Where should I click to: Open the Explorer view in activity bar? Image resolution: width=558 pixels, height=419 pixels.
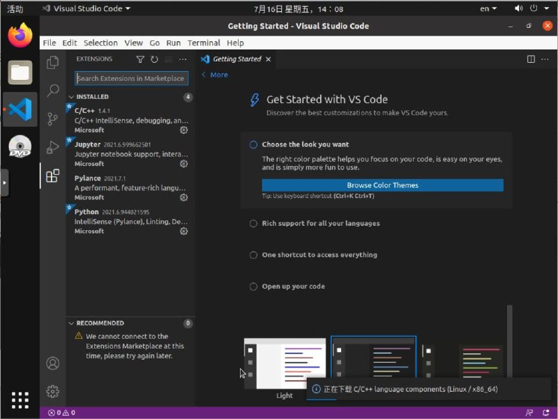(52, 63)
